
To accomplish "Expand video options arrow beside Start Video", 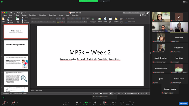I will tap(17, 102).
